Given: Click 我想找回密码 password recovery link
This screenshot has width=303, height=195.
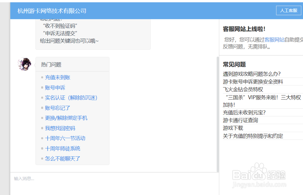Looking at the screenshot, I should click(x=60, y=128).
